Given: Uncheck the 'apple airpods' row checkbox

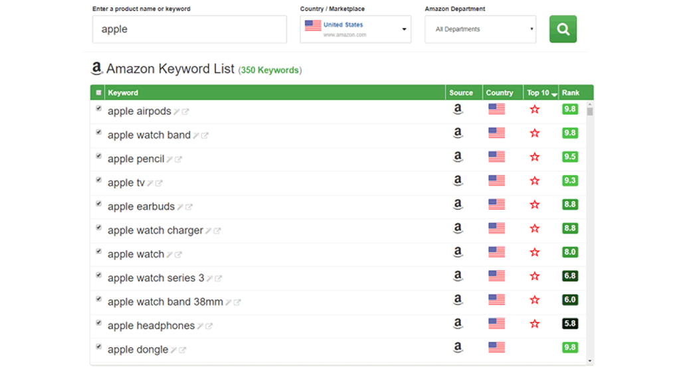Looking at the screenshot, I should 98,108.
